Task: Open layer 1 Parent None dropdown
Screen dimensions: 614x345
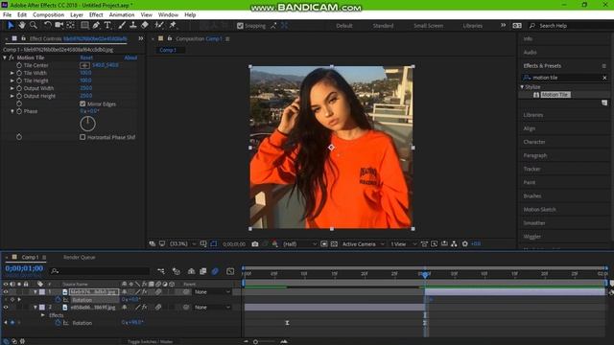Action: tap(212, 291)
